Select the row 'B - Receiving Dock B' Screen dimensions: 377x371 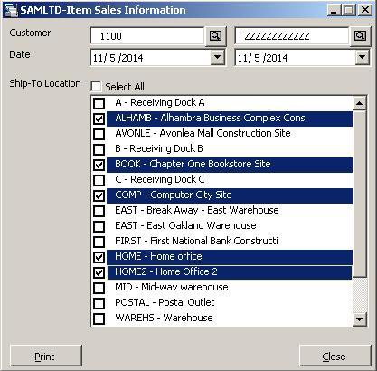coord(230,148)
